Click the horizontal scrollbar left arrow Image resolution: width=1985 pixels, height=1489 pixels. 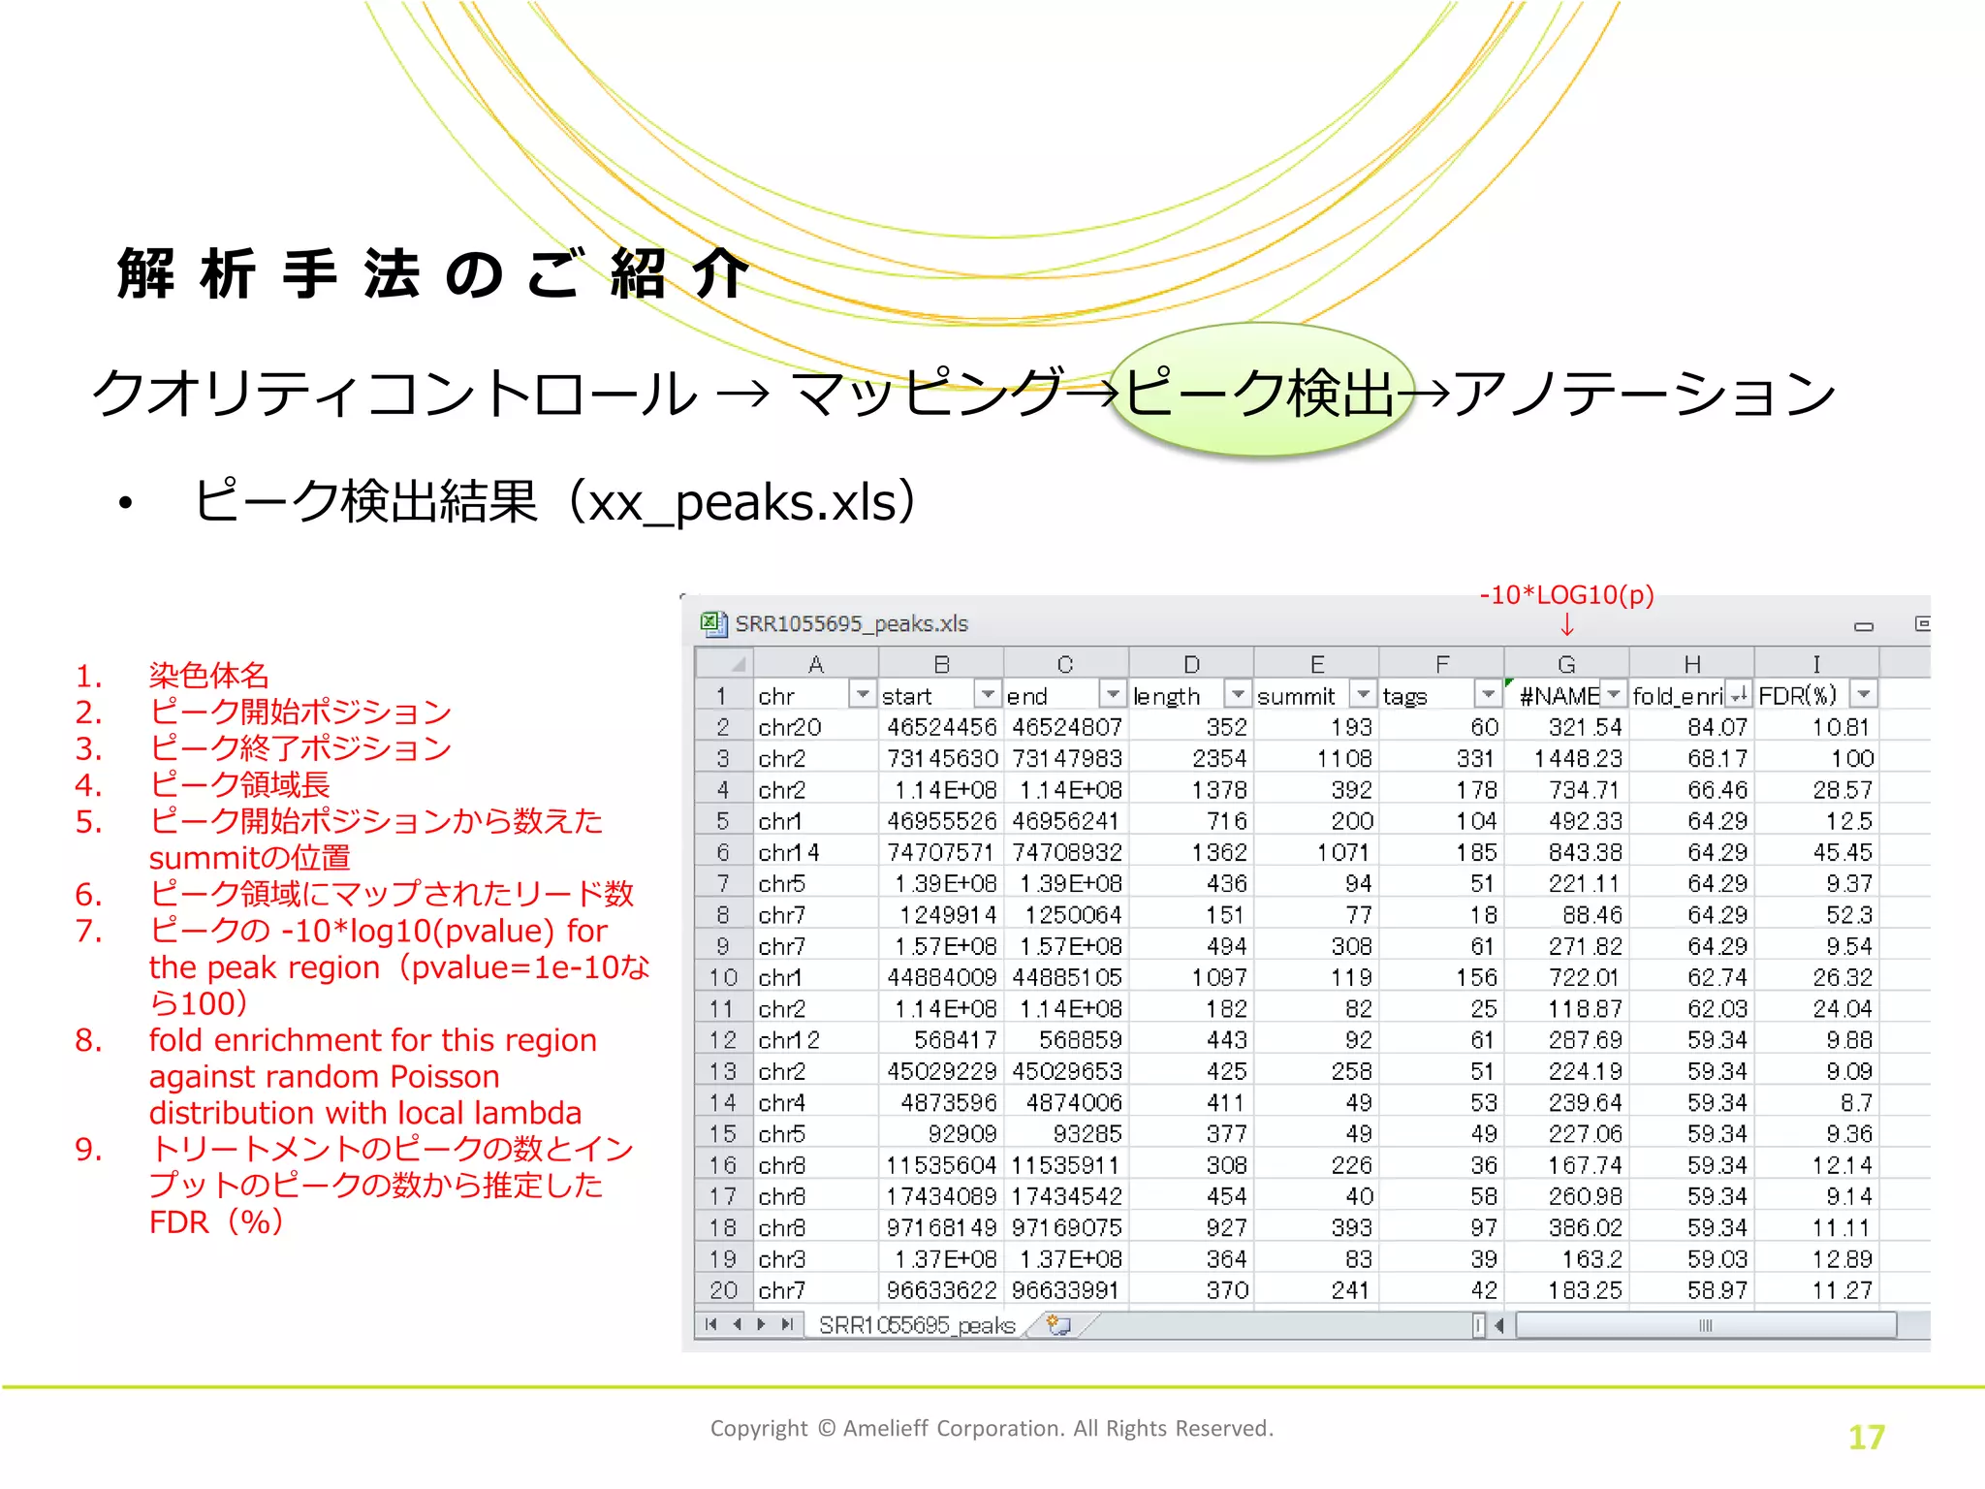pos(1498,1325)
